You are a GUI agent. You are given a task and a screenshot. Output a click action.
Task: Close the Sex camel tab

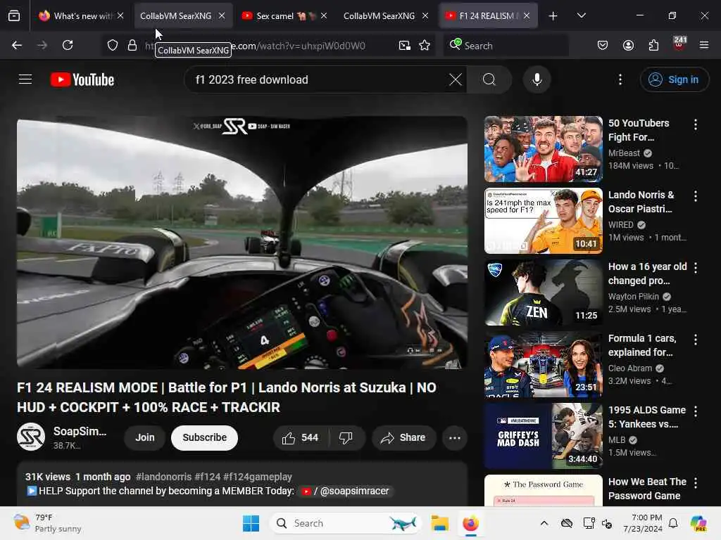coord(324,16)
